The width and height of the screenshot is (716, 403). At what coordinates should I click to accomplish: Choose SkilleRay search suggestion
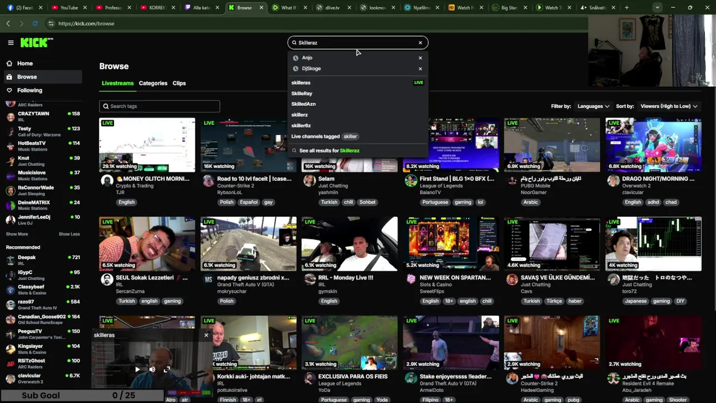[x=302, y=93]
